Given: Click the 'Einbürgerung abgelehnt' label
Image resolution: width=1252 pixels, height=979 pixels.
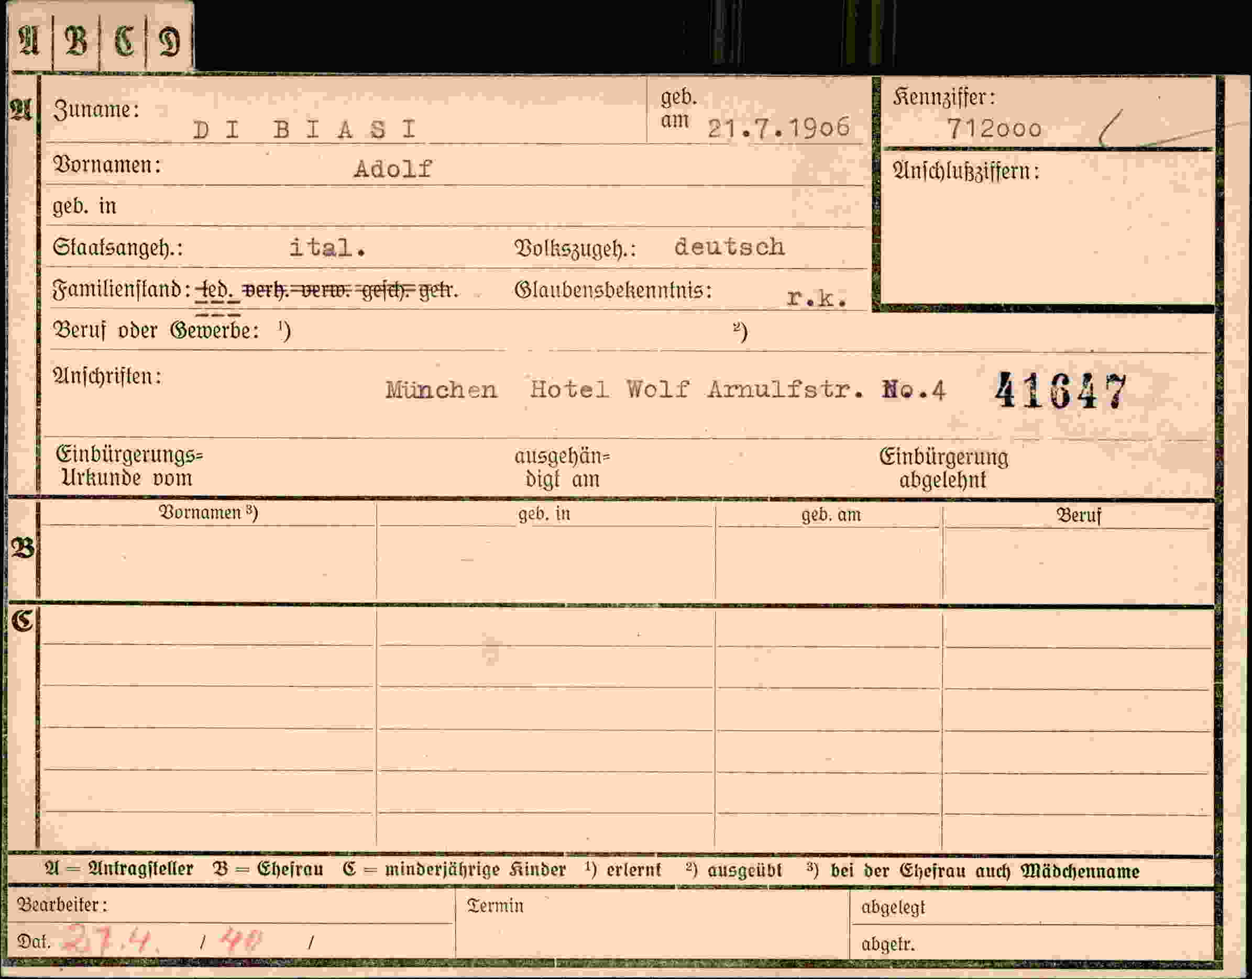Looking at the screenshot, I should [x=943, y=468].
